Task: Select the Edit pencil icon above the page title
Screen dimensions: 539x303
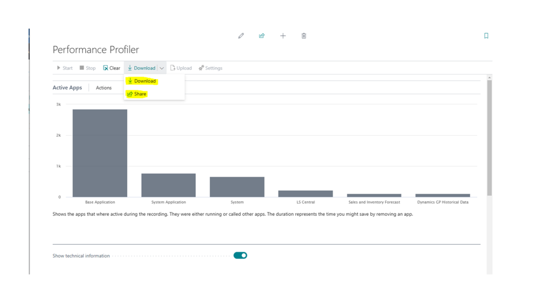Action: click(x=241, y=35)
